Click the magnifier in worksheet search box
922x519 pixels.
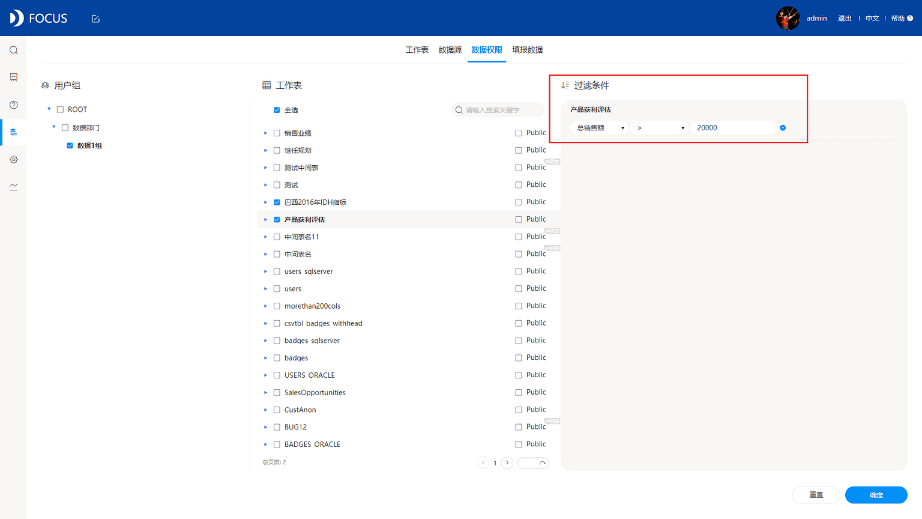point(459,110)
